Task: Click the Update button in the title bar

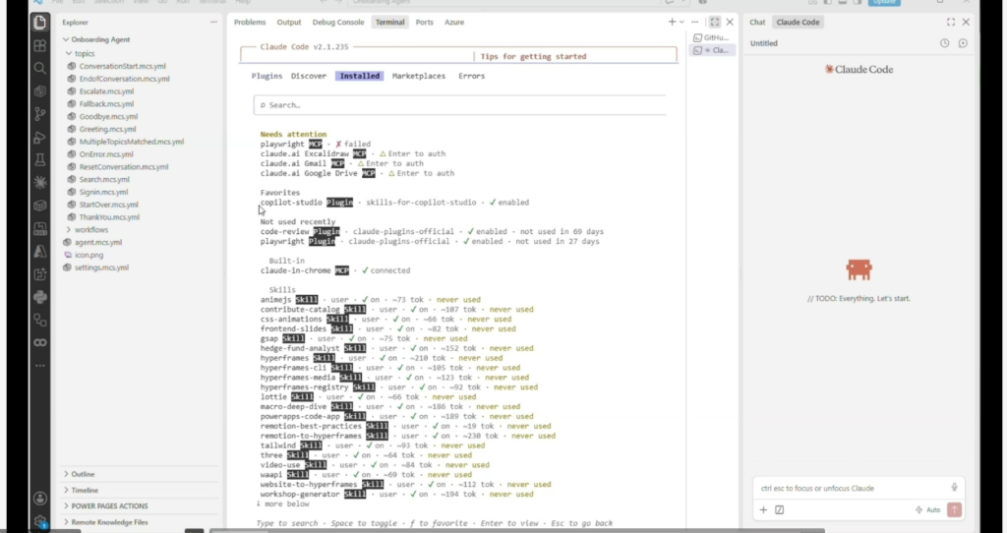Action: click(884, 3)
